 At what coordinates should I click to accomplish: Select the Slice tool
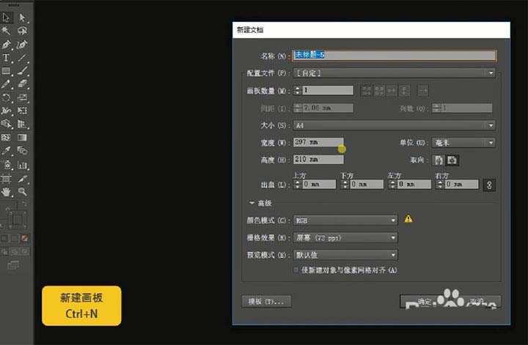(x=22, y=179)
